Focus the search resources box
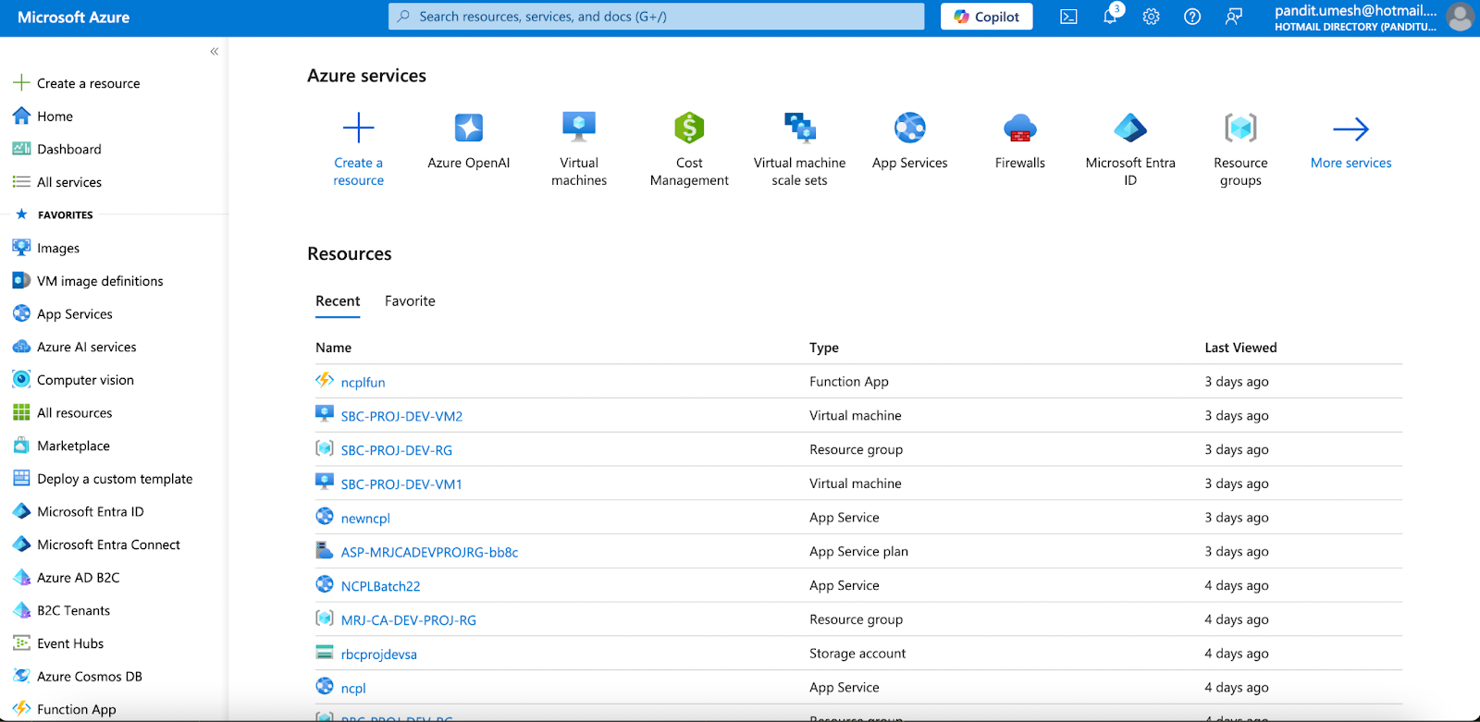1480x722 pixels. 656,17
